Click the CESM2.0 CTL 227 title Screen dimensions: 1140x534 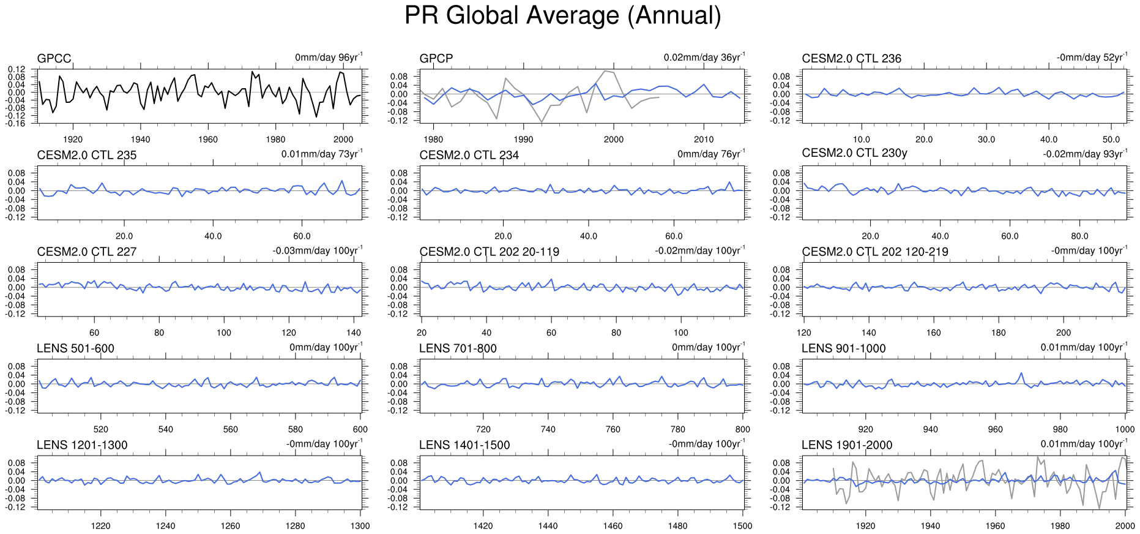(x=86, y=252)
